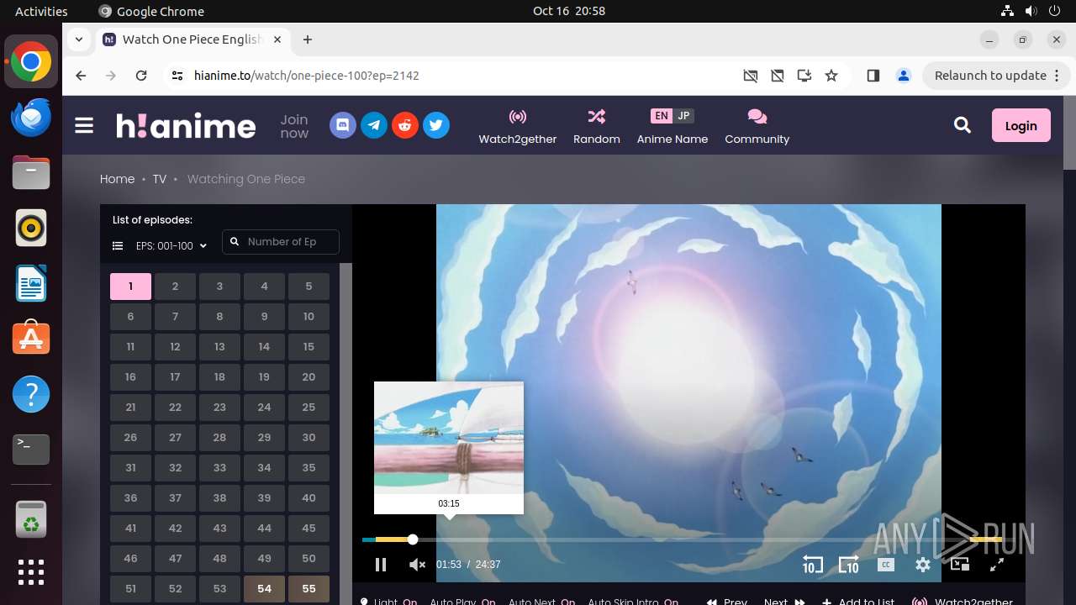Screen dimensions: 1076x605
Task: Unmute the video player
Action: pos(417,565)
